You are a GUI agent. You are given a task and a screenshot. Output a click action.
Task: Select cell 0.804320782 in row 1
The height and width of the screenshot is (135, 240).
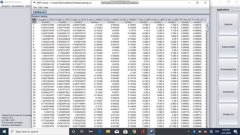63,25
